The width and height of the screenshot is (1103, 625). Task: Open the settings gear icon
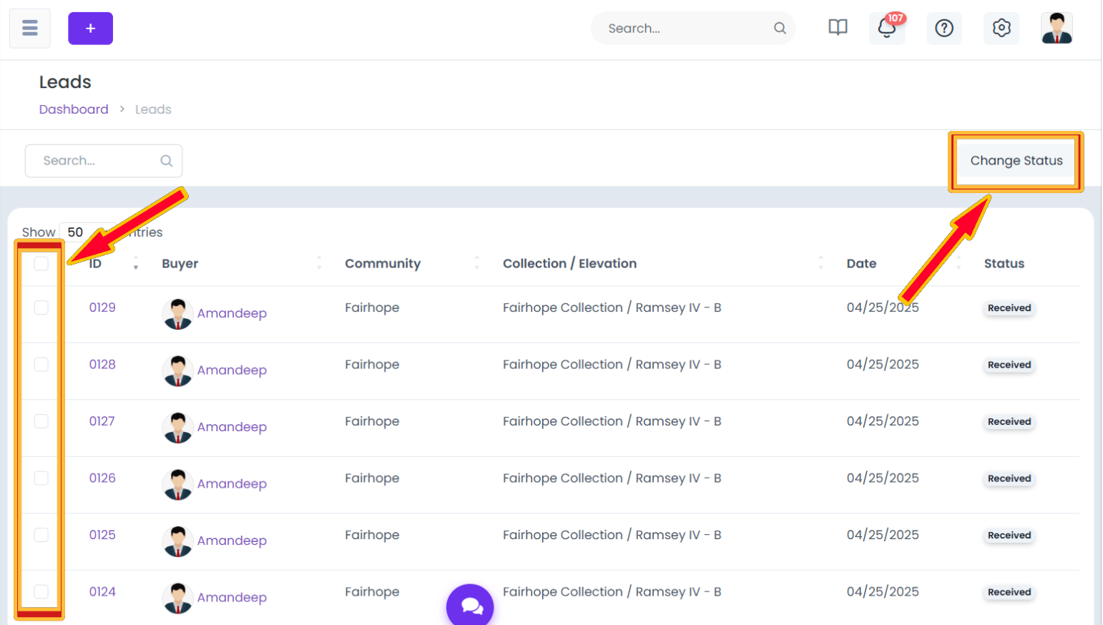pos(1001,28)
